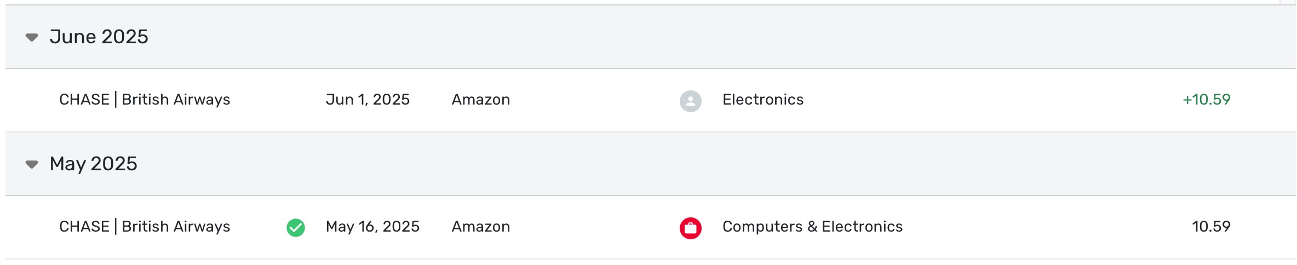Collapse the May 2025 group triangle
The height and width of the screenshot is (265, 1297).
[x=32, y=165]
